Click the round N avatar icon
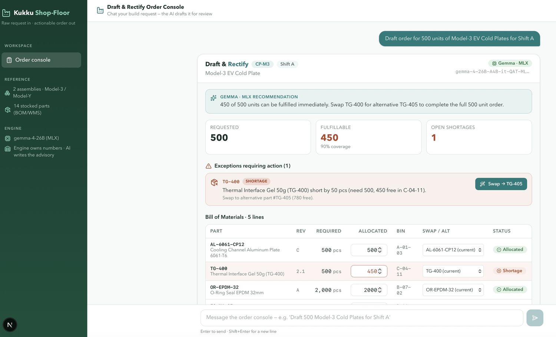Viewport: 556px width, 337px height. (10, 325)
